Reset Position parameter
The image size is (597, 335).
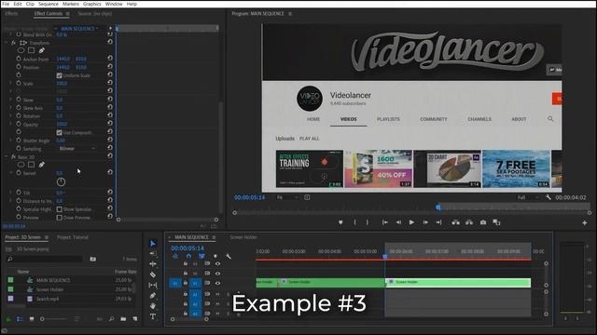click(110, 67)
